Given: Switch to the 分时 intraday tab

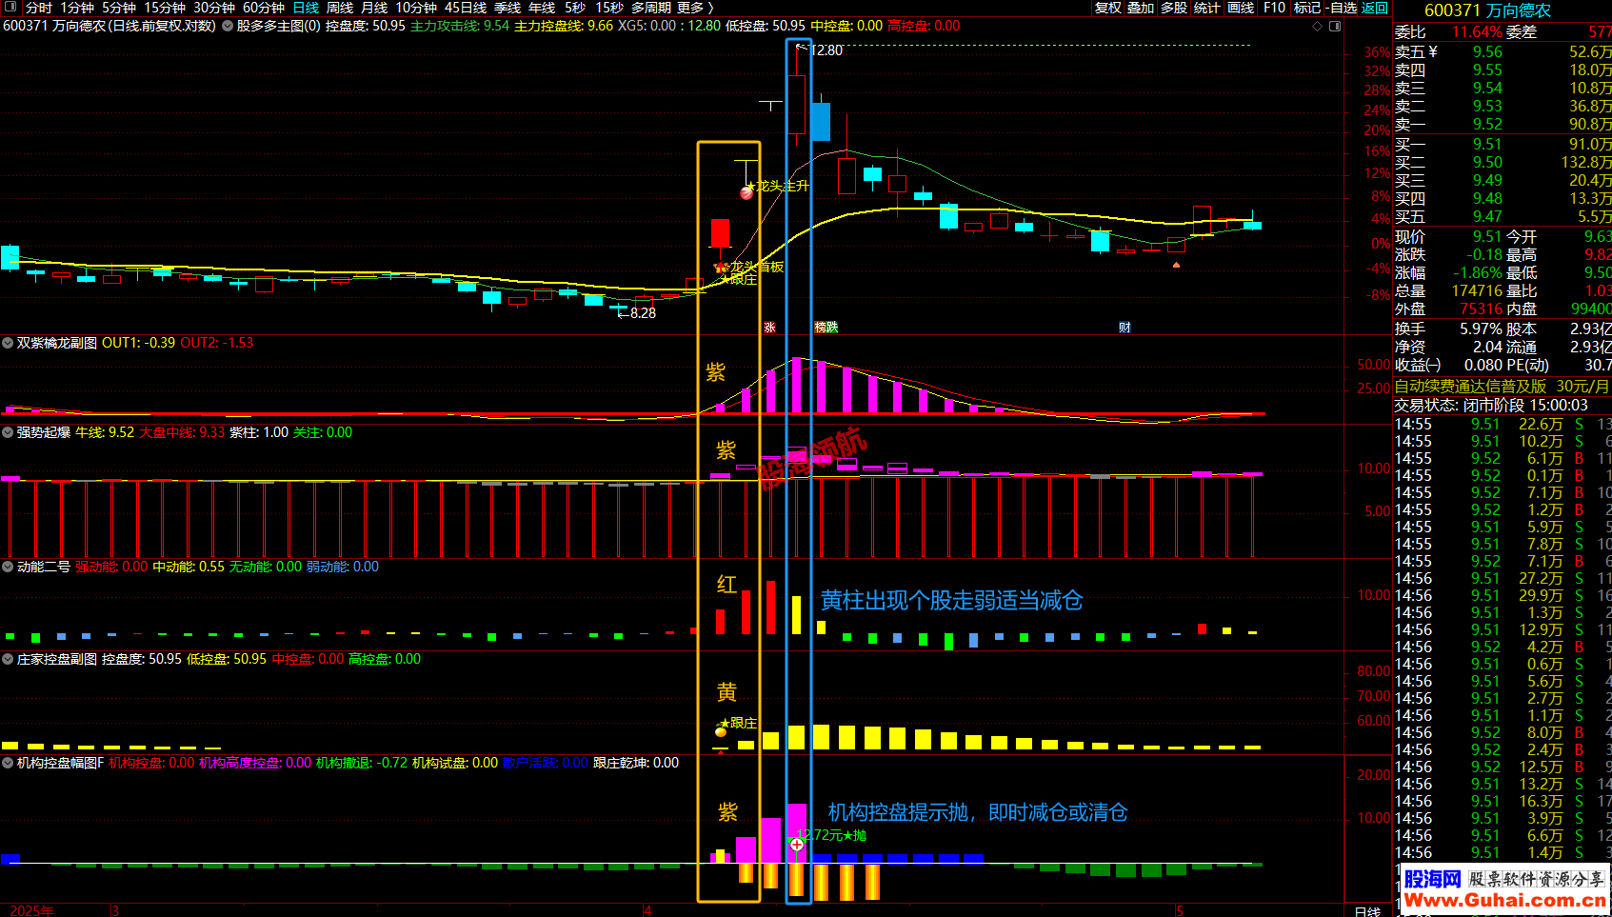Looking at the screenshot, I should 38,8.
